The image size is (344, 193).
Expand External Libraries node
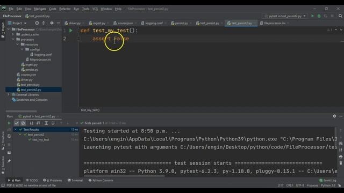(9, 95)
